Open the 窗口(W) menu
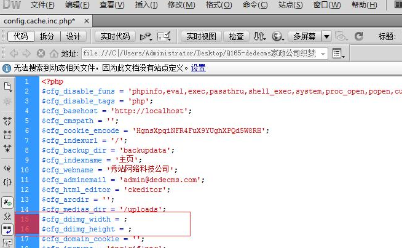 point(327,5)
